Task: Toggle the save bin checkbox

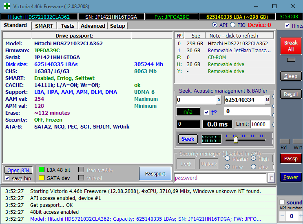Action: (x=7, y=178)
